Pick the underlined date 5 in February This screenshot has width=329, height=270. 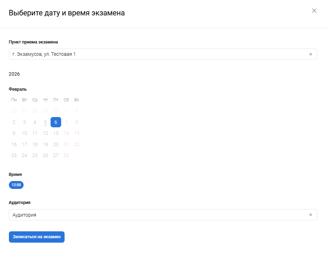click(x=45, y=122)
